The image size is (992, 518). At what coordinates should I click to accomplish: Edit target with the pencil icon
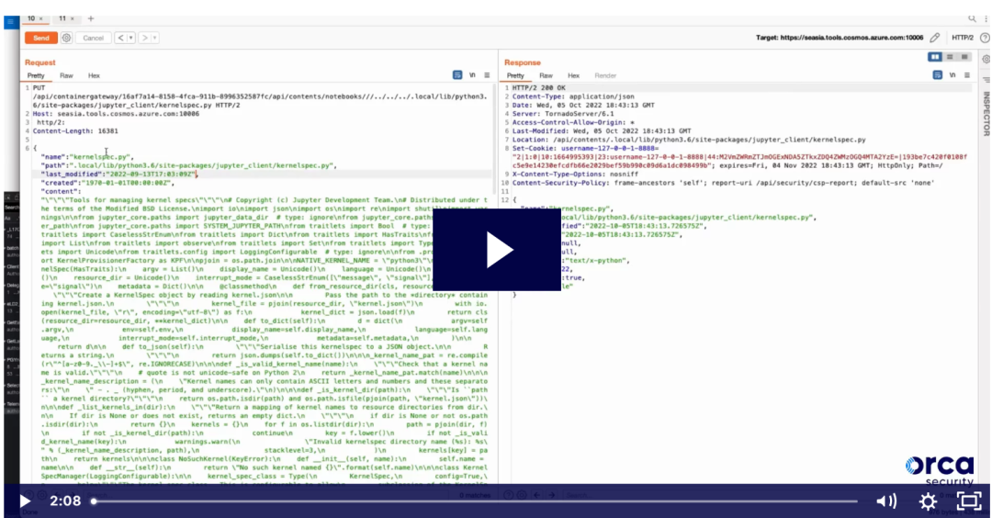point(935,38)
